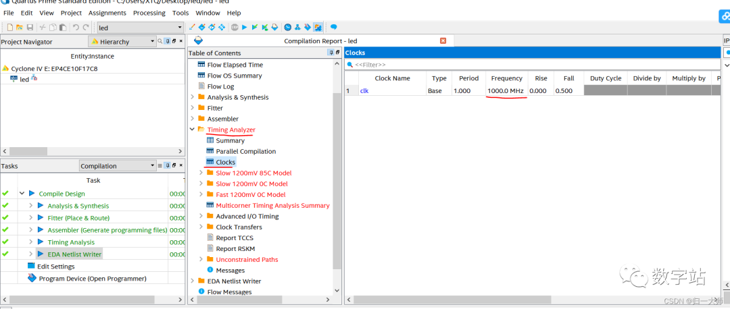Click the Messages info icon under Timing Analyzer

tap(210, 270)
